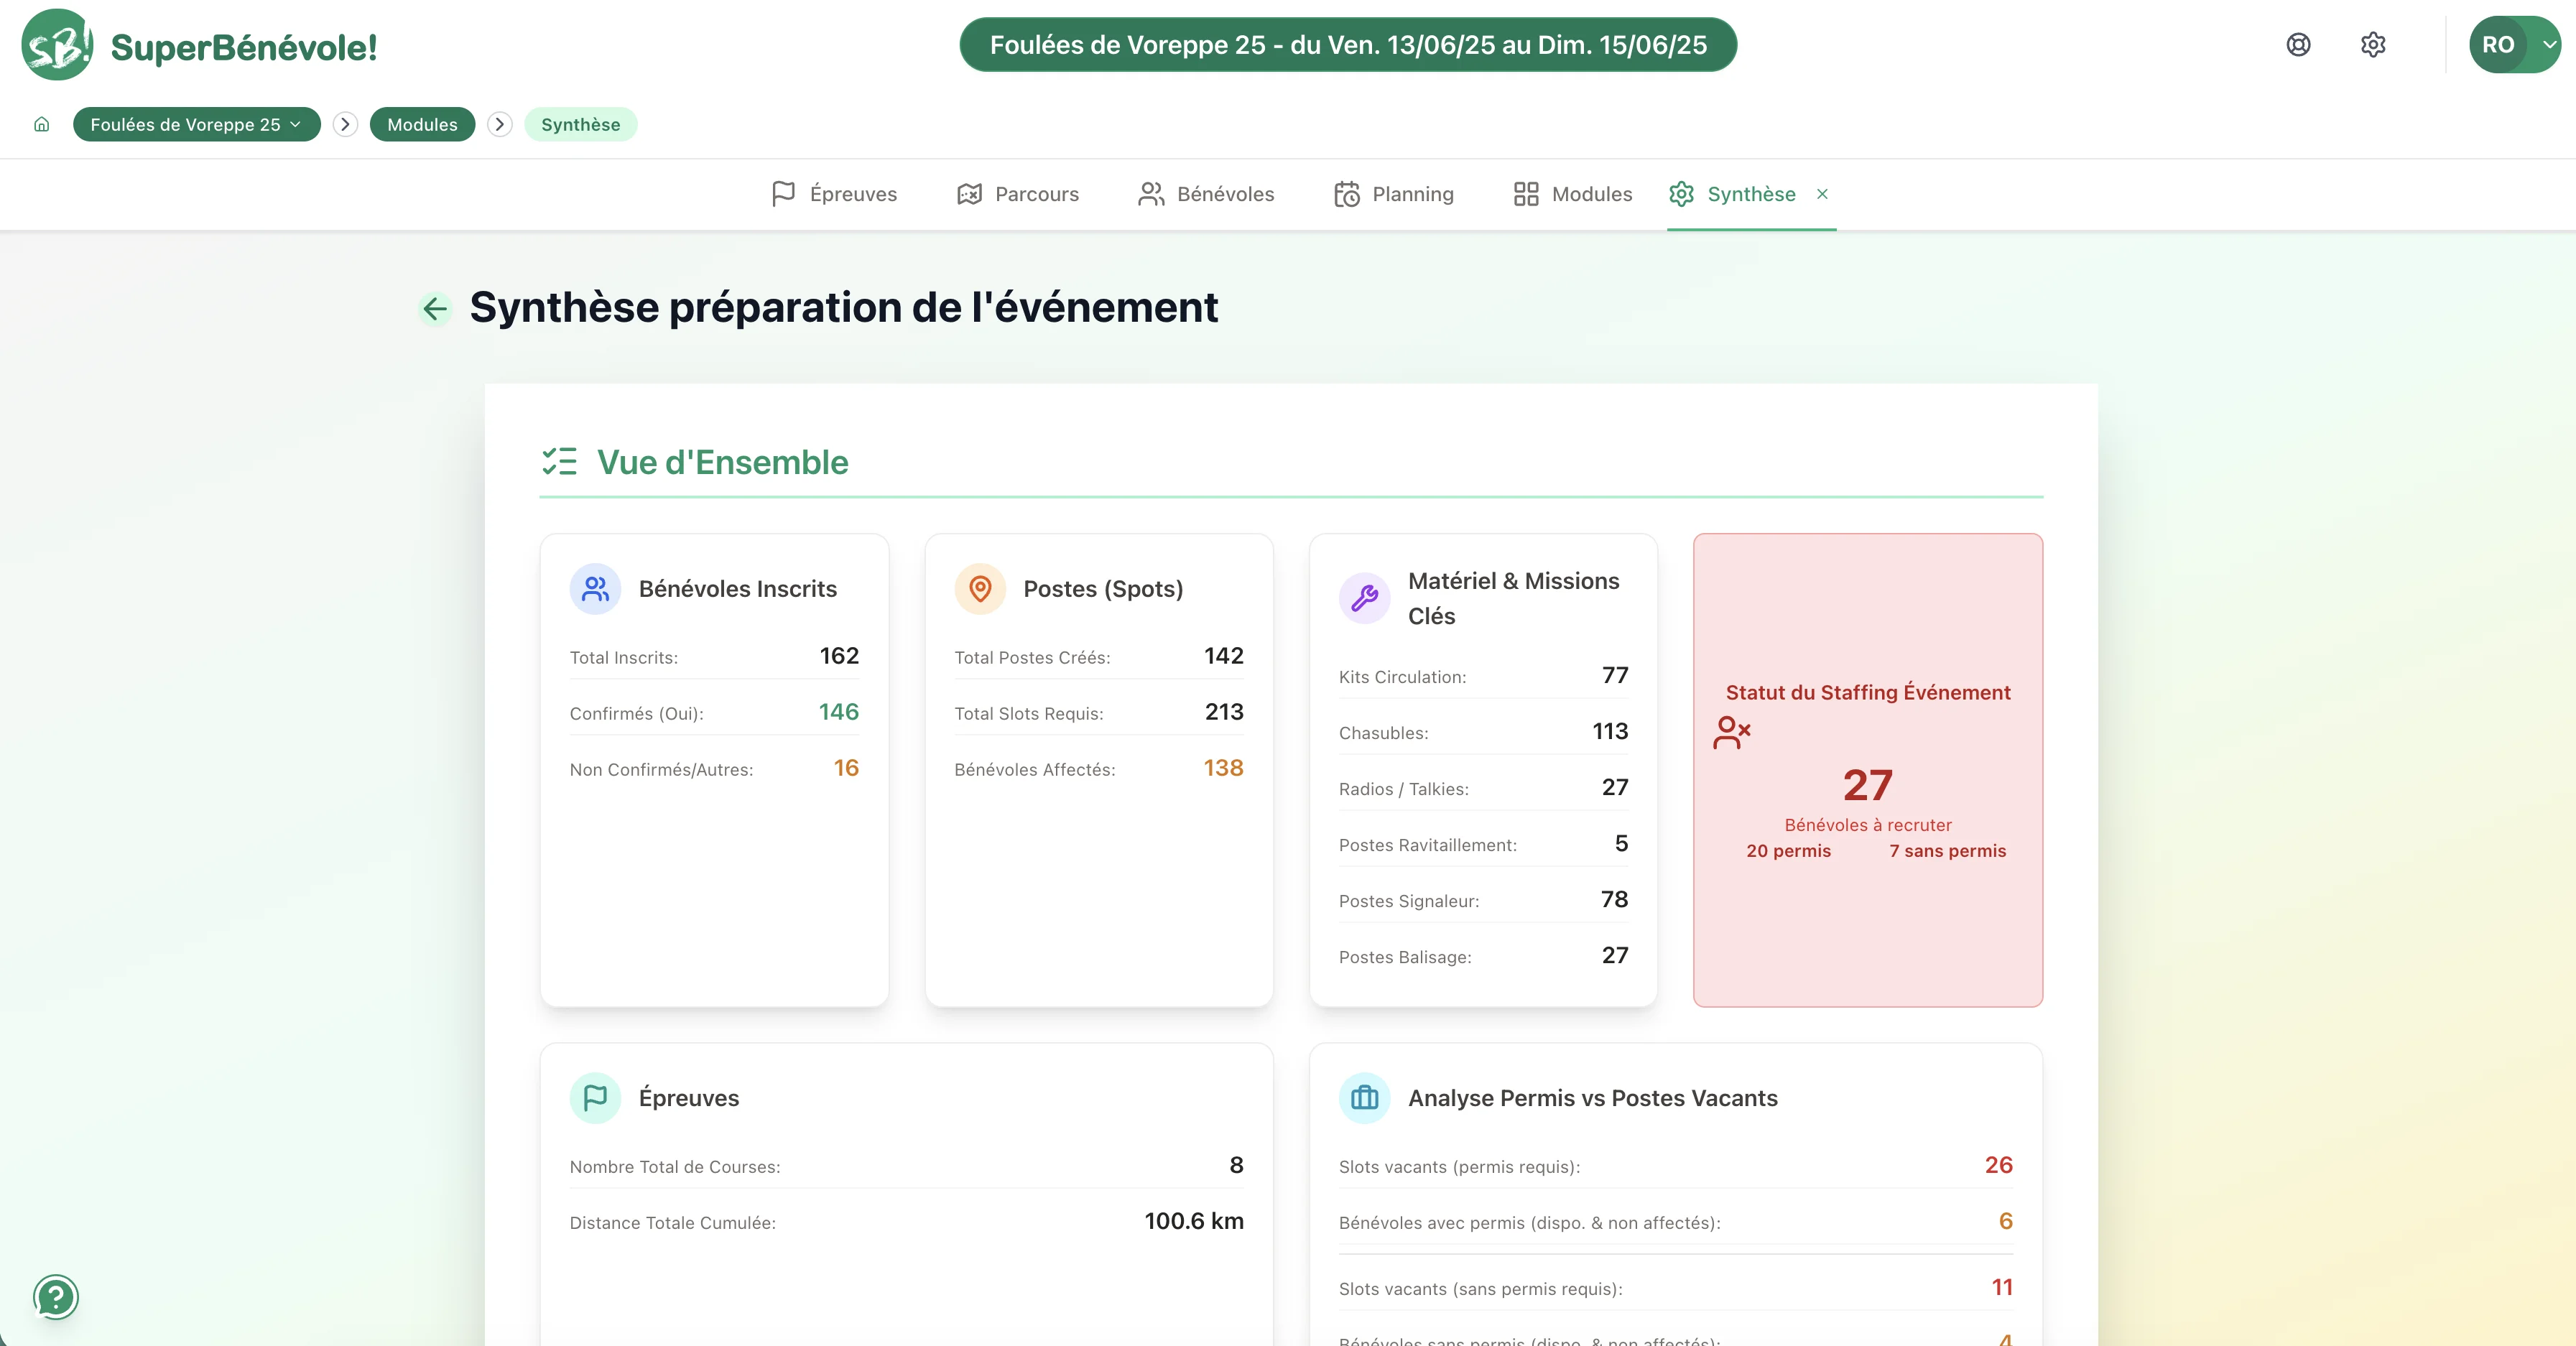The image size is (2576, 1346).
Task: Click the 20 permis text
Action: pos(1788,851)
